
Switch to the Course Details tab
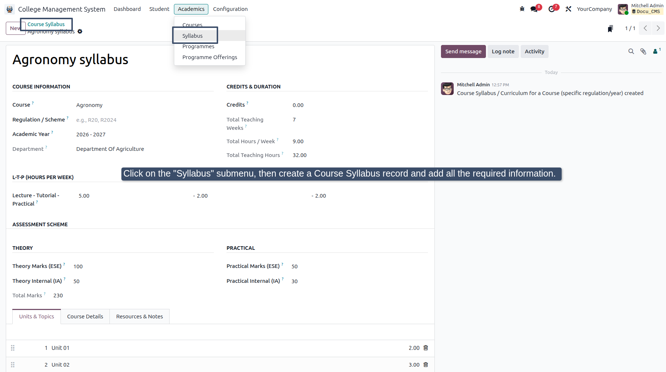pos(85,317)
